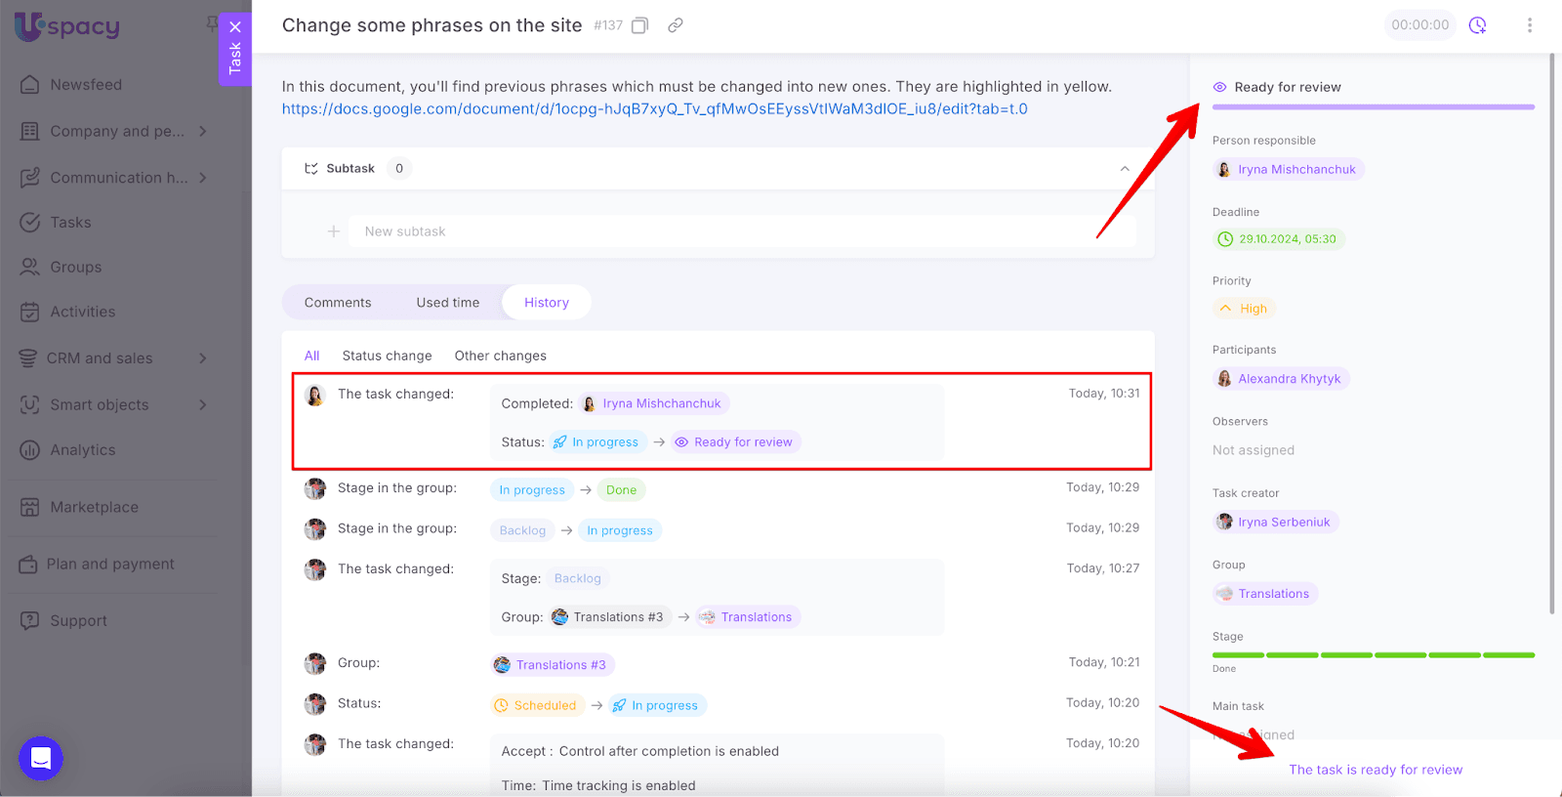Collapse the Subtask section chevron
The height and width of the screenshot is (797, 1562).
1125,169
